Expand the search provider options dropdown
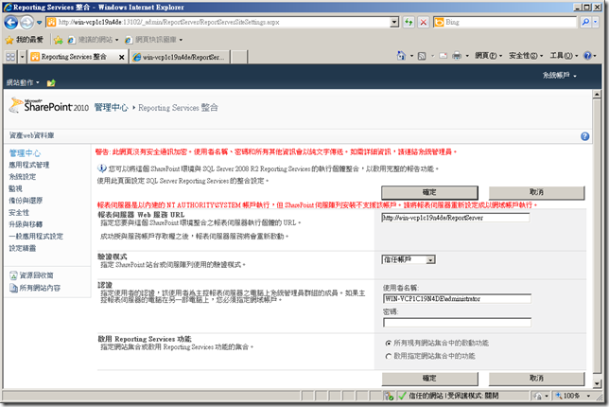 (595, 22)
